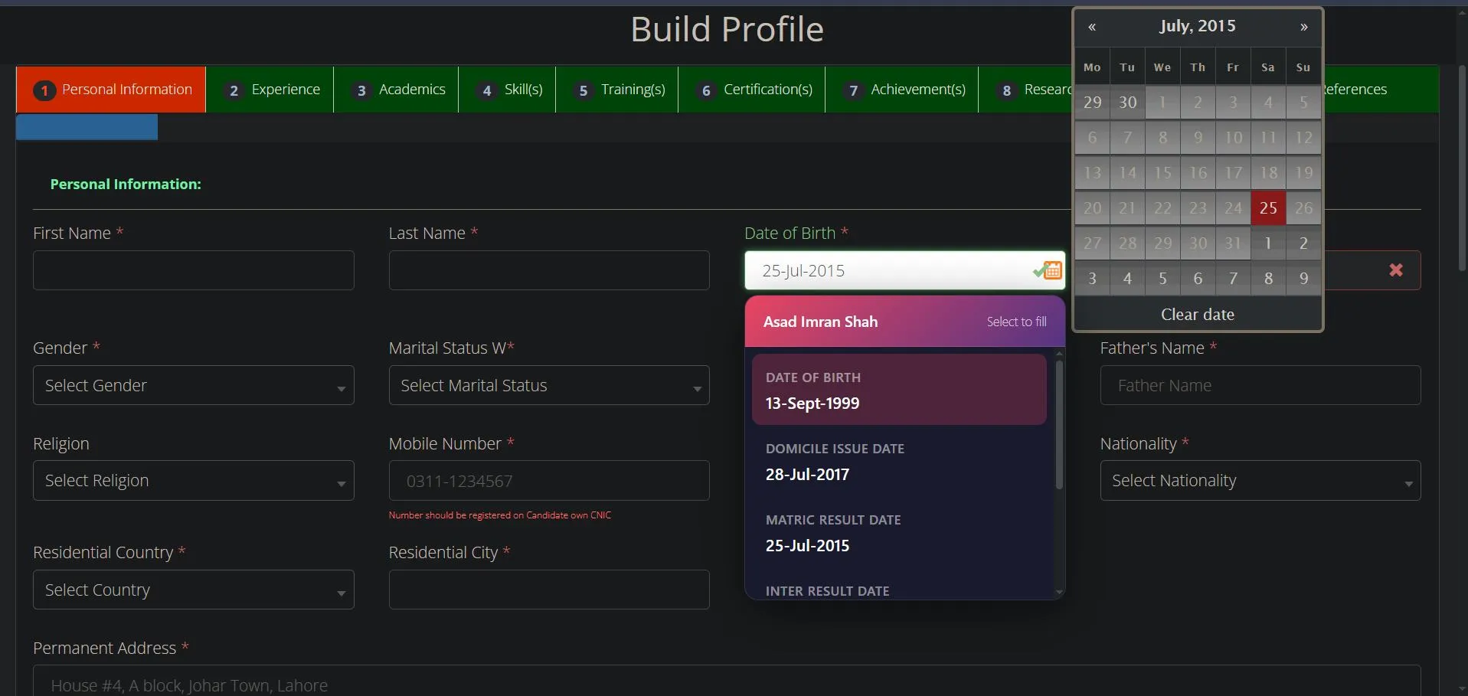Go to previous month with the « arrow
This screenshot has width=1468, height=696.
pyautogui.click(x=1092, y=26)
